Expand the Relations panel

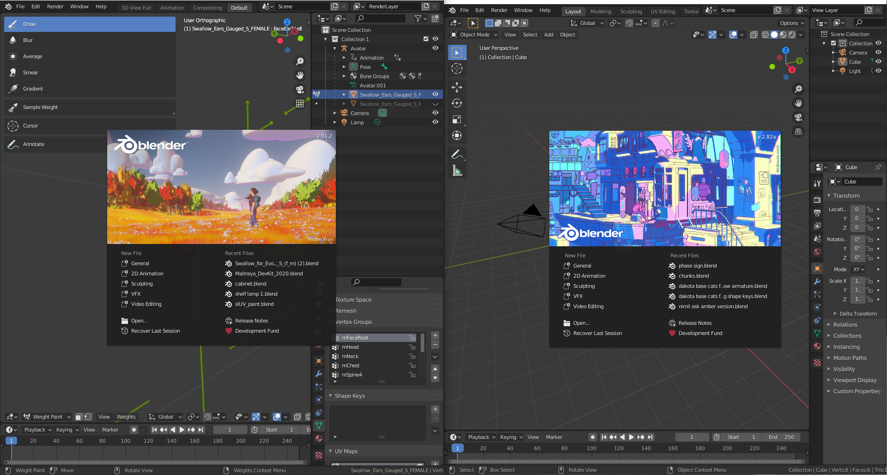pos(845,325)
